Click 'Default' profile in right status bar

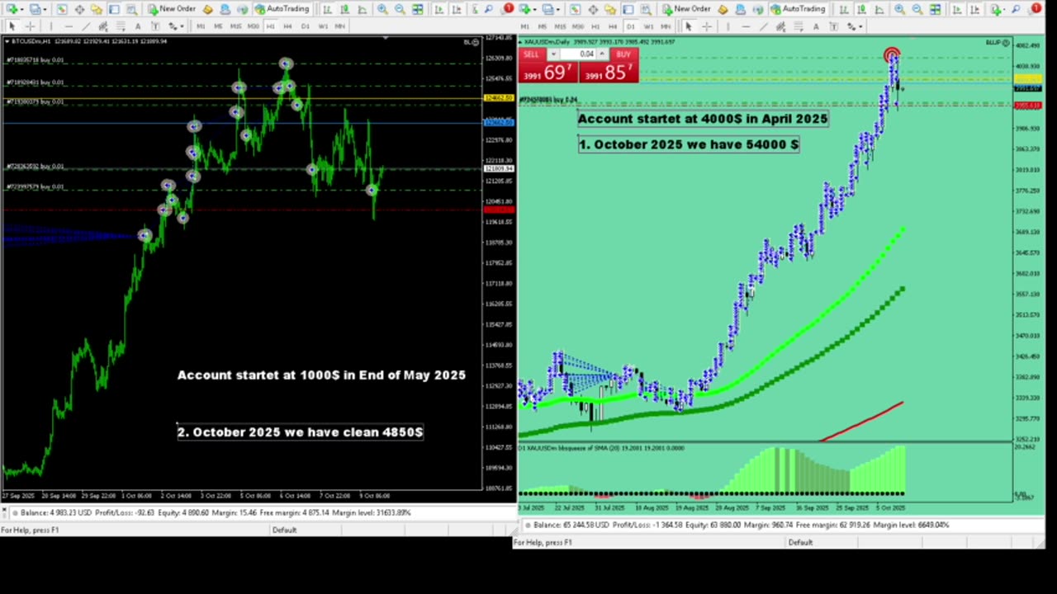click(x=800, y=542)
